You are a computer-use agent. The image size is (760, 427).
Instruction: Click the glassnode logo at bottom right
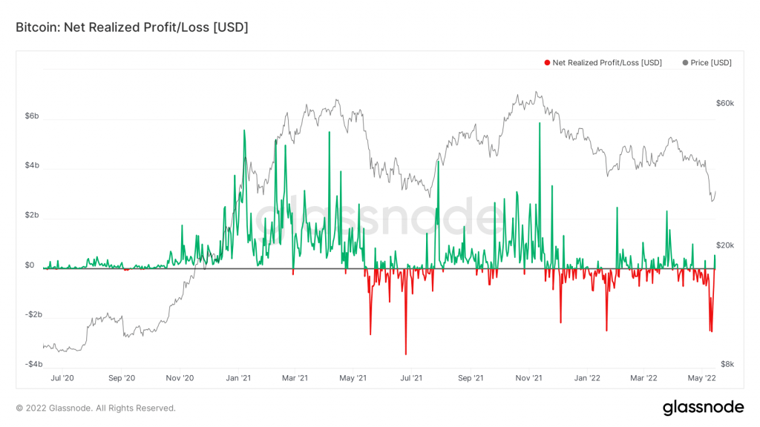702,408
